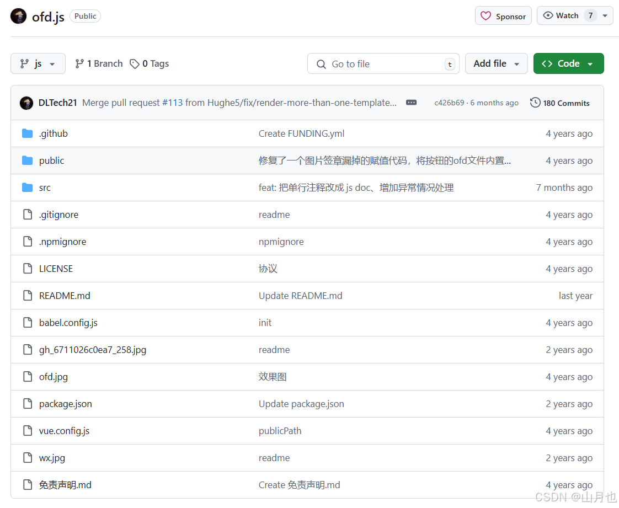Viewport: 619px width, 508px height.
Task: Click the clock history icon beside 180 Commits
Action: click(535, 103)
